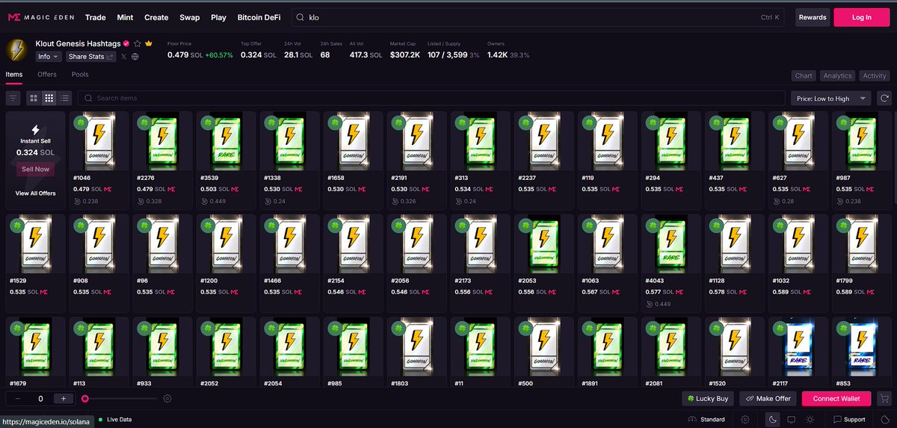
Task: Switch to the Pools tab
Action: [x=80, y=75]
